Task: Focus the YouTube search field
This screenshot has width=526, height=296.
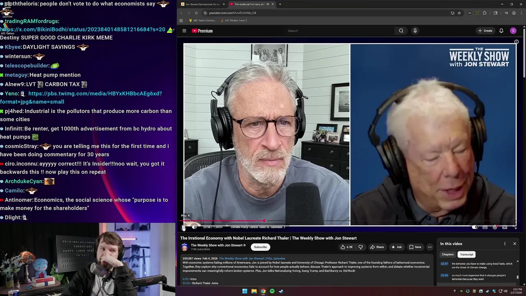Action: (x=339, y=31)
